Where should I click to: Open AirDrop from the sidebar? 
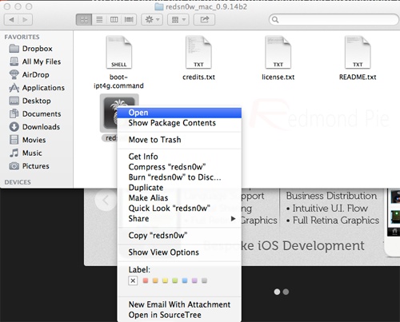click(x=29, y=74)
